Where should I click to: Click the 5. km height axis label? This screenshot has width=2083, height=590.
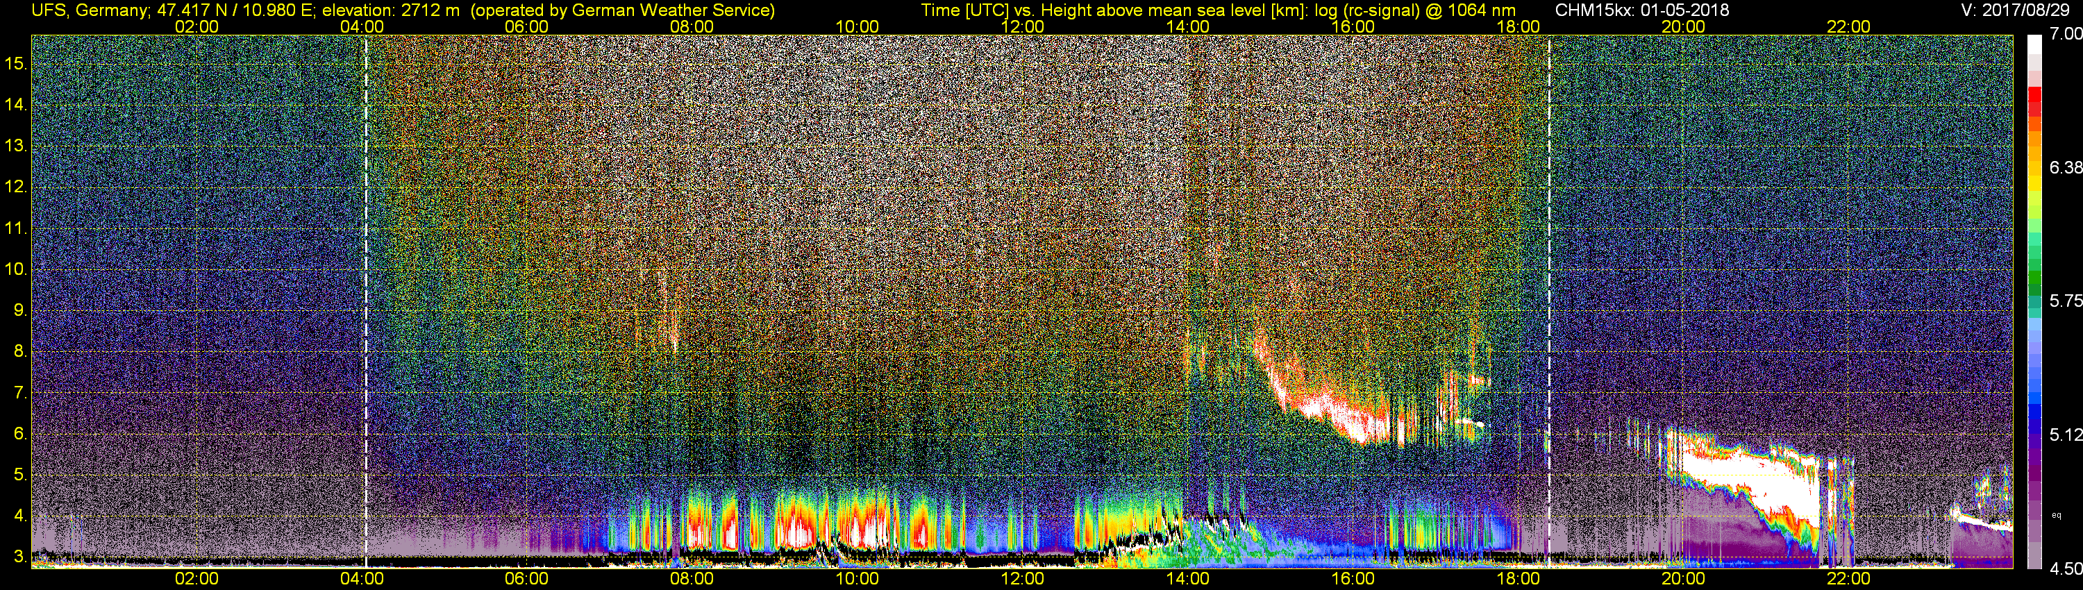coord(21,474)
